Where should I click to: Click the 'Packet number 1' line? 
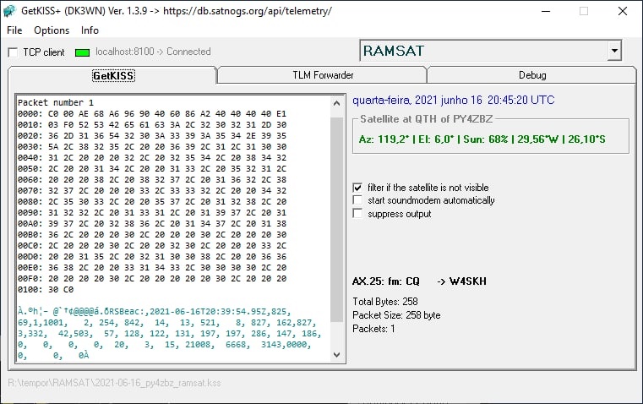[56, 102]
